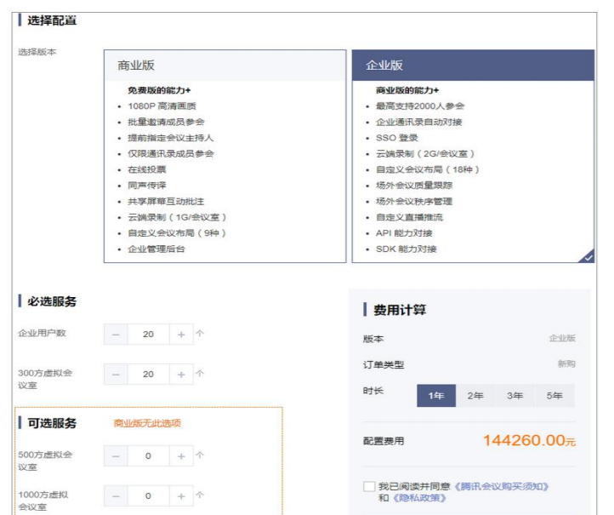Click the 企业用户数 quantity field
The height and width of the screenshot is (515, 614).
tap(149, 335)
